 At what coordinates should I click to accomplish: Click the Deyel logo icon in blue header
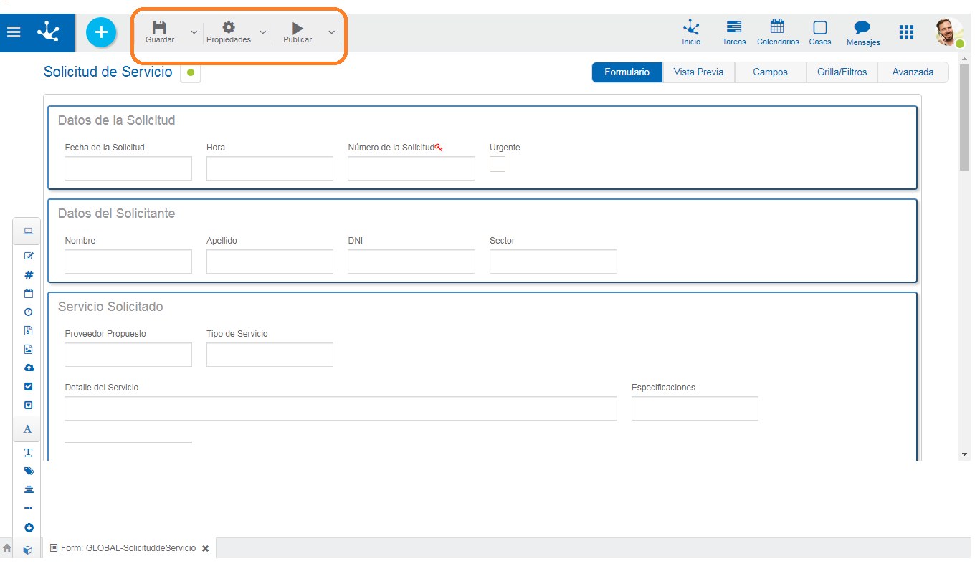click(48, 32)
